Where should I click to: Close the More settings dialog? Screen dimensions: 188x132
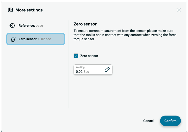(178, 10)
